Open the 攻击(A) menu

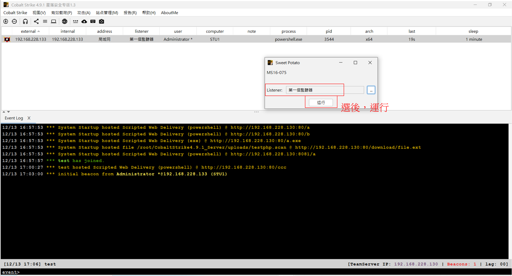click(84, 13)
